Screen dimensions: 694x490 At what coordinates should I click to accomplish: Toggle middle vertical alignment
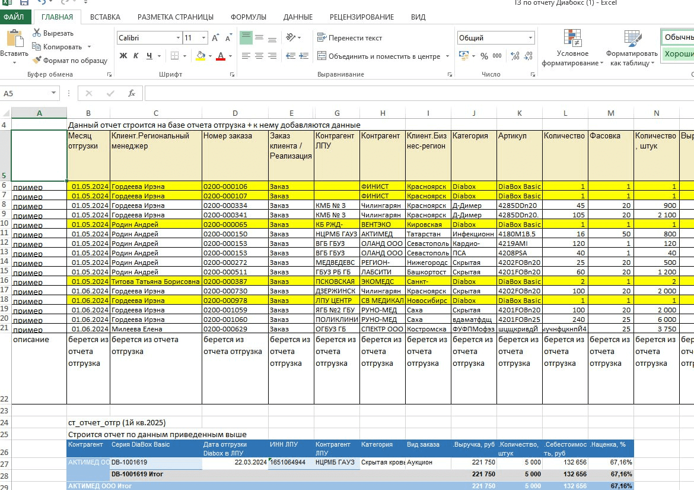tap(259, 37)
